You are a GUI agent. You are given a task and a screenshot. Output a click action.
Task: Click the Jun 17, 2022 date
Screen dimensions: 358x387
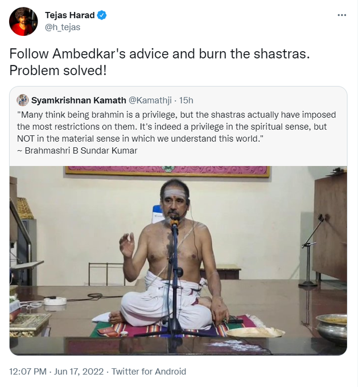point(79,372)
